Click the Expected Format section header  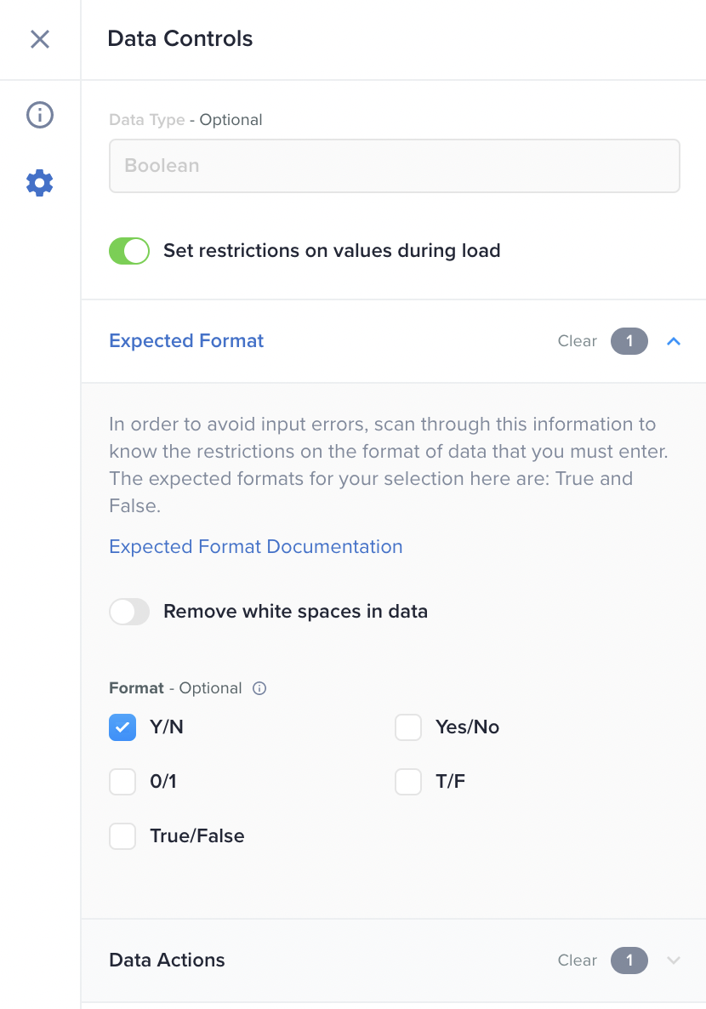tap(186, 341)
